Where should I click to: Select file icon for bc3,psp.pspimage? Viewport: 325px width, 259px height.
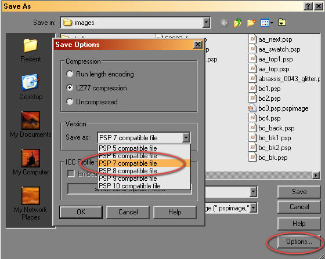click(252, 108)
